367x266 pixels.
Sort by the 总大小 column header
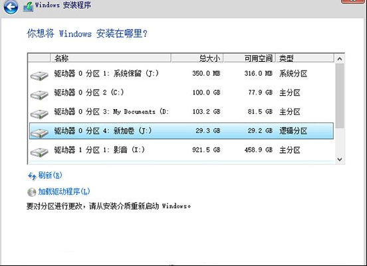coord(197,58)
